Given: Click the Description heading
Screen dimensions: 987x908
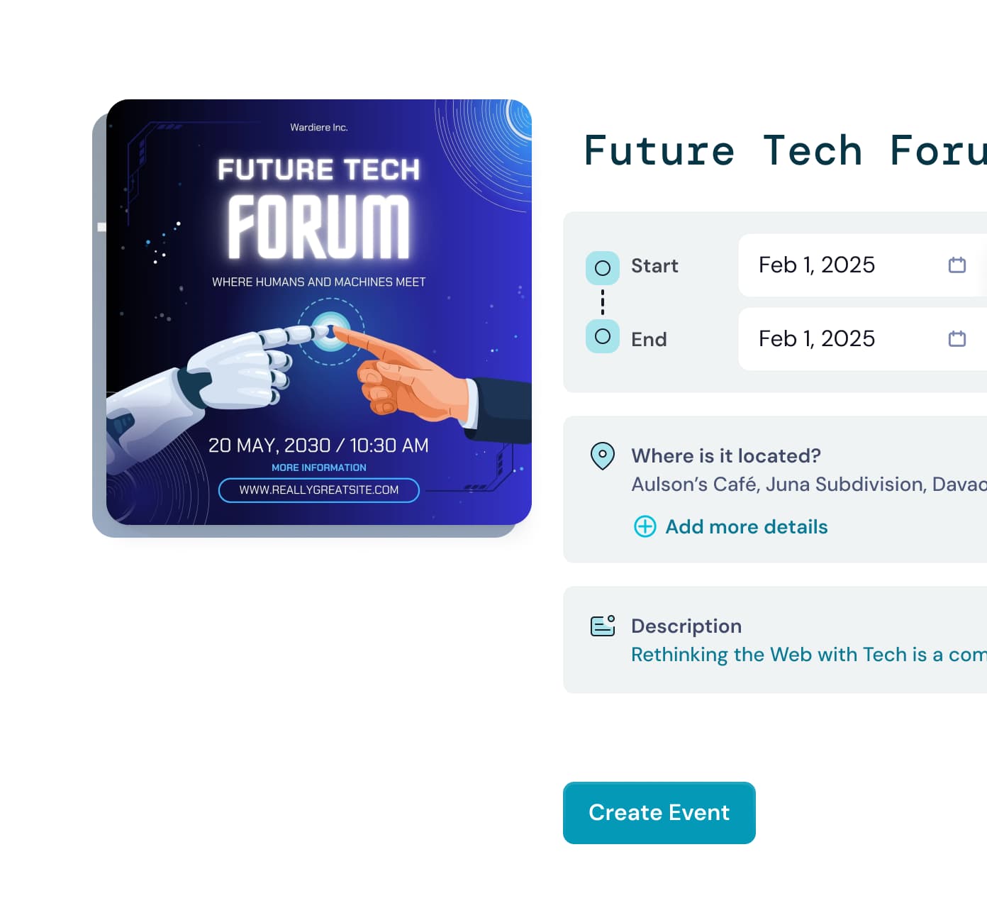Looking at the screenshot, I should [686, 626].
